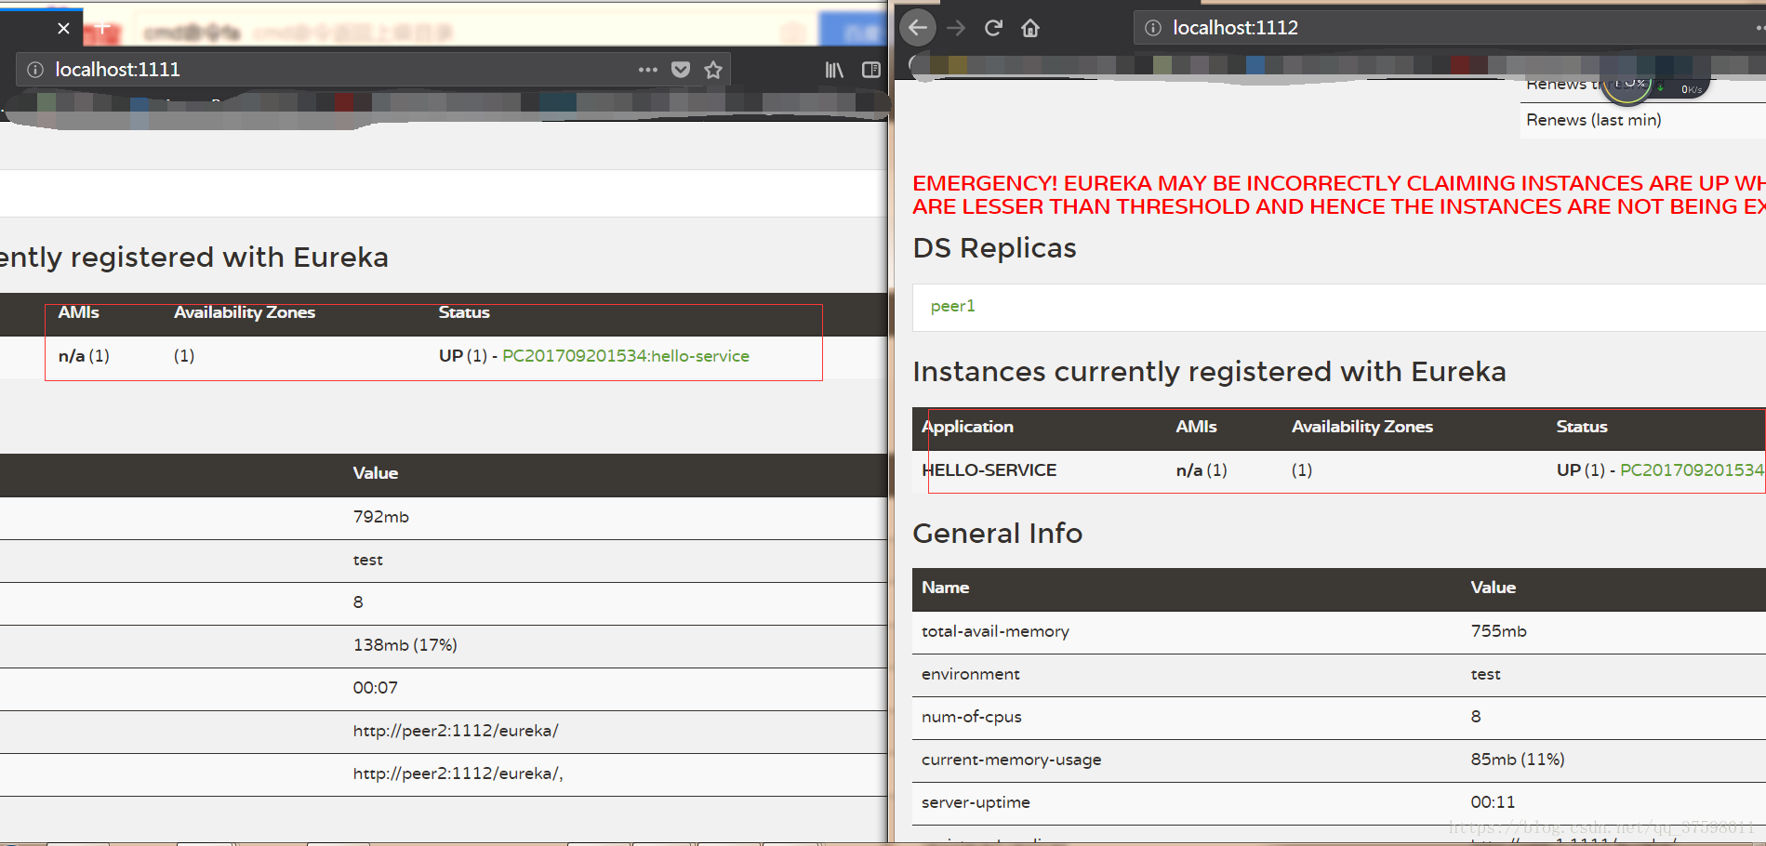Click the total-avail-memory row name

point(996,631)
